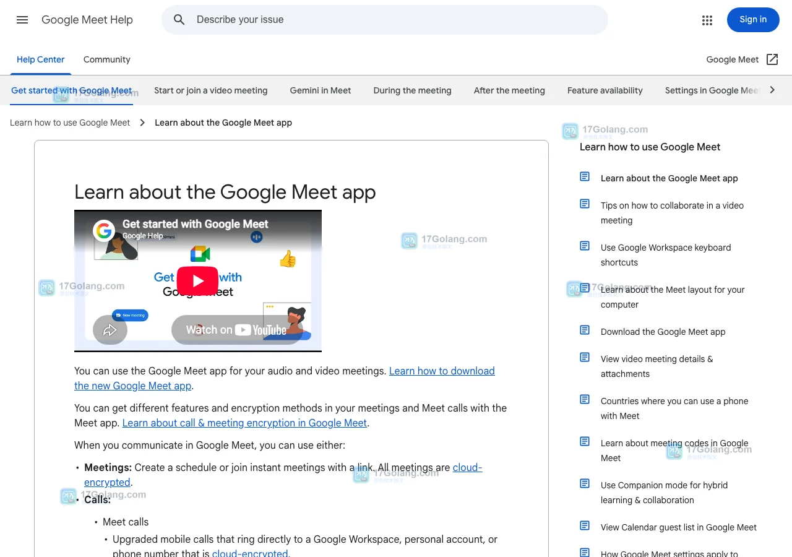The height and width of the screenshot is (557, 792).
Task: Click the Learn how to use Google Meet sidebar heading
Action: (x=650, y=147)
